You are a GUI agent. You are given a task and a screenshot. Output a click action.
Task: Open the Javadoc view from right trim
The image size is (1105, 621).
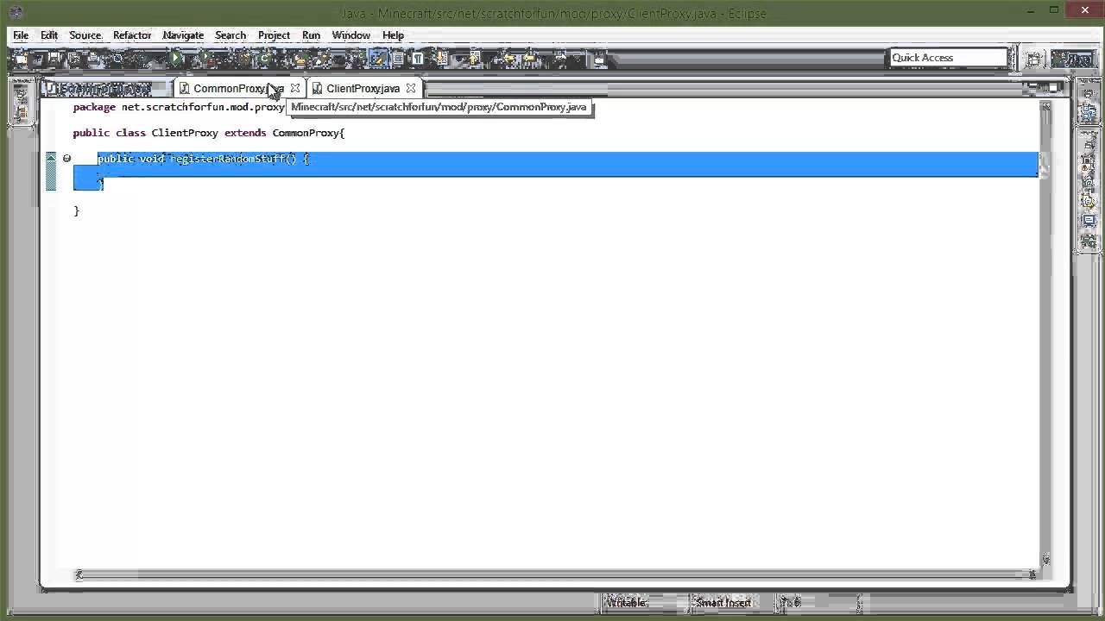click(x=1089, y=182)
